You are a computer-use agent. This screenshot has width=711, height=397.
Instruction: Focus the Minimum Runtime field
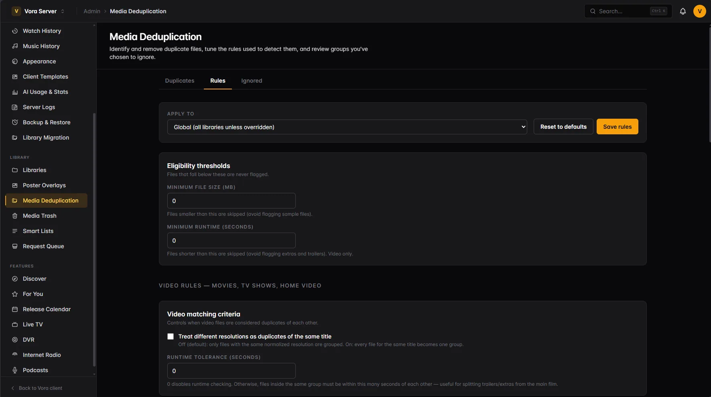point(232,241)
